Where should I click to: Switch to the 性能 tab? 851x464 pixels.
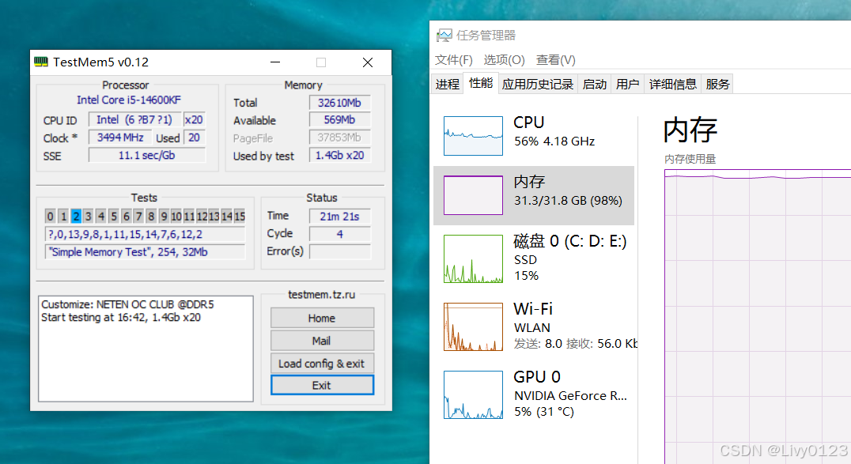pyautogui.click(x=481, y=83)
